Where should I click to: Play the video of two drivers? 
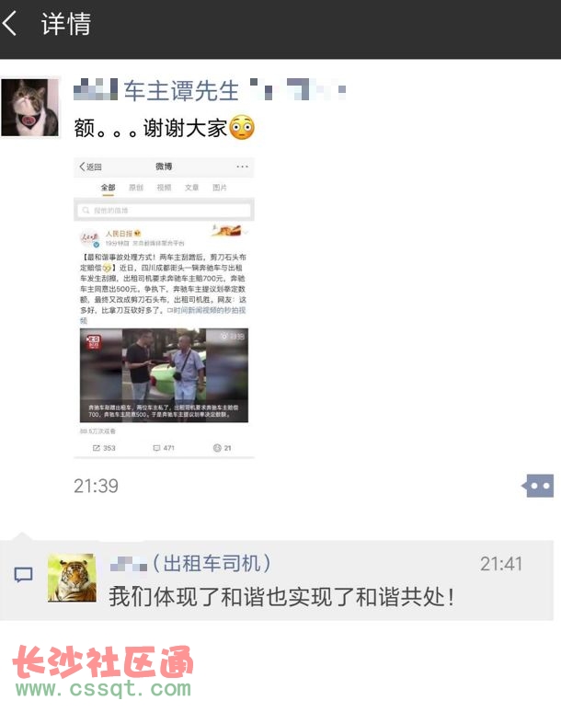pyautogui.click(x=164, y=375)
